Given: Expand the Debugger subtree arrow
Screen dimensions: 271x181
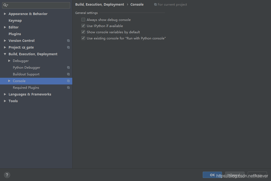Looking at the screenshot, I should point(9,61).
